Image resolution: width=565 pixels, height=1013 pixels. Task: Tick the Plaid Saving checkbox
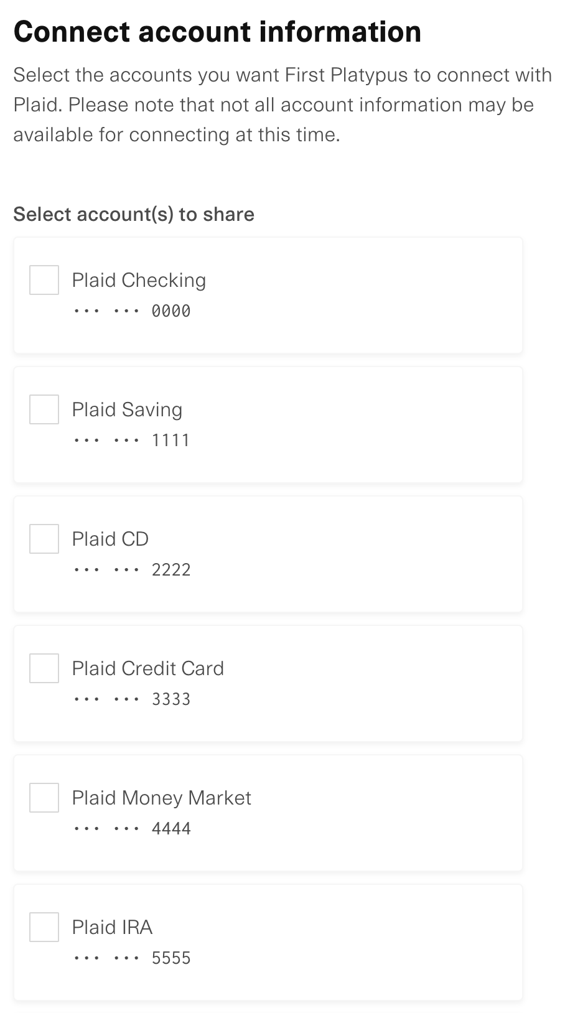point(44,409)
